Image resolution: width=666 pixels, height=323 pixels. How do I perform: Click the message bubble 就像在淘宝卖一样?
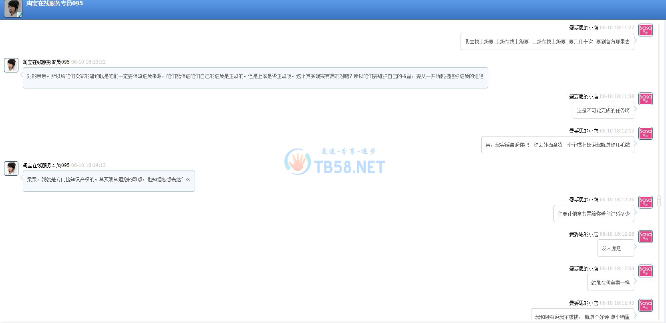(x=610, y=283)
